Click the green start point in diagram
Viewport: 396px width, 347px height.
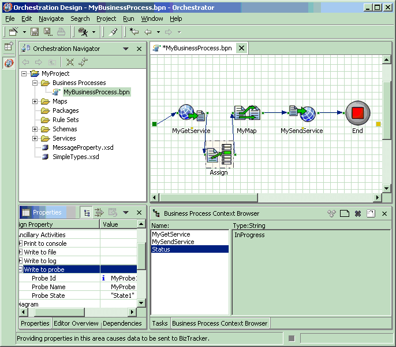point(154,124)
